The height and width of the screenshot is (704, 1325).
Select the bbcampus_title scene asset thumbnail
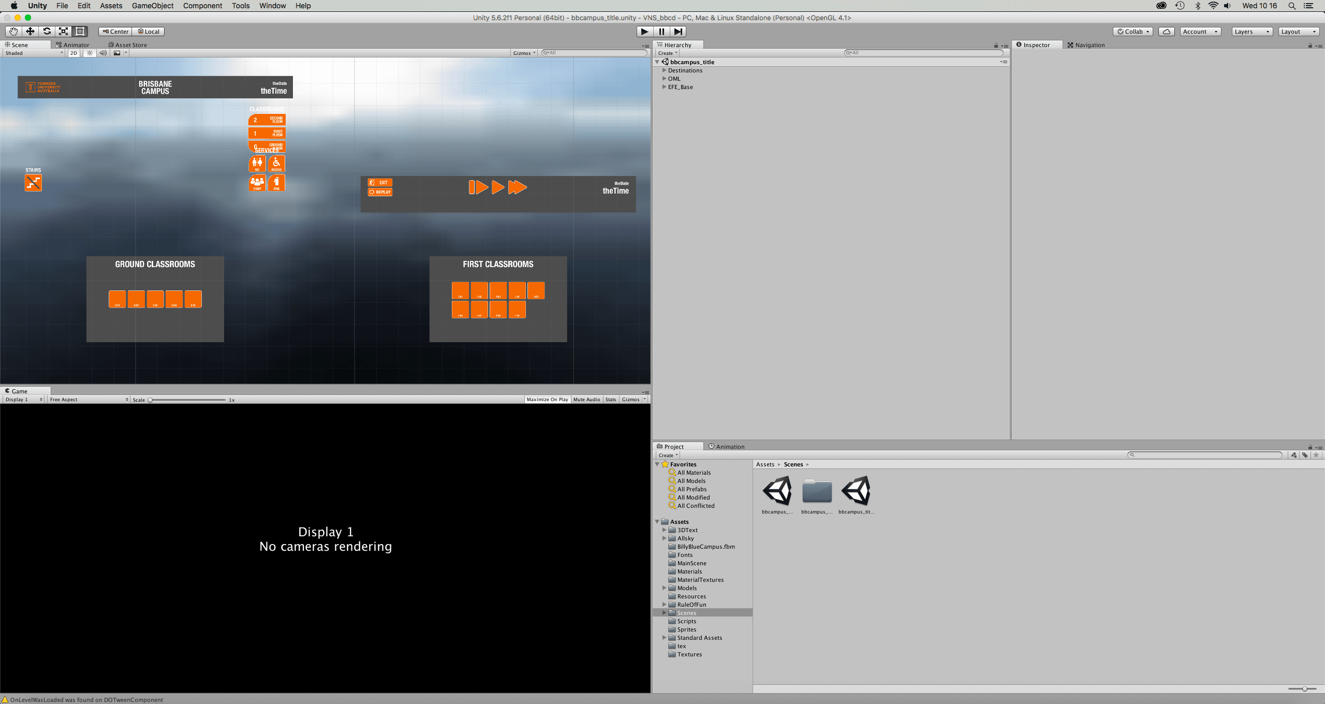[857, 491]
